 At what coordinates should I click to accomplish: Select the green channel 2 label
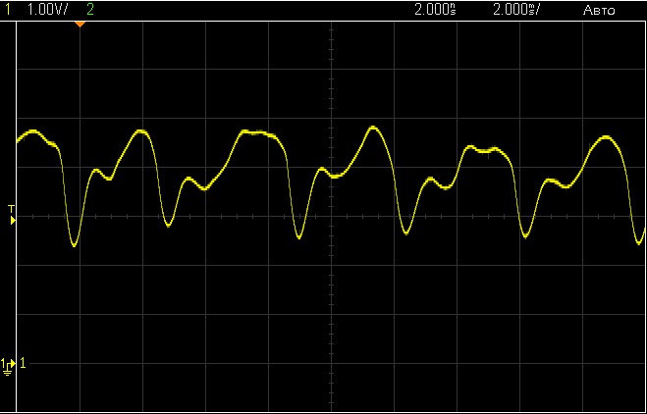89,10
